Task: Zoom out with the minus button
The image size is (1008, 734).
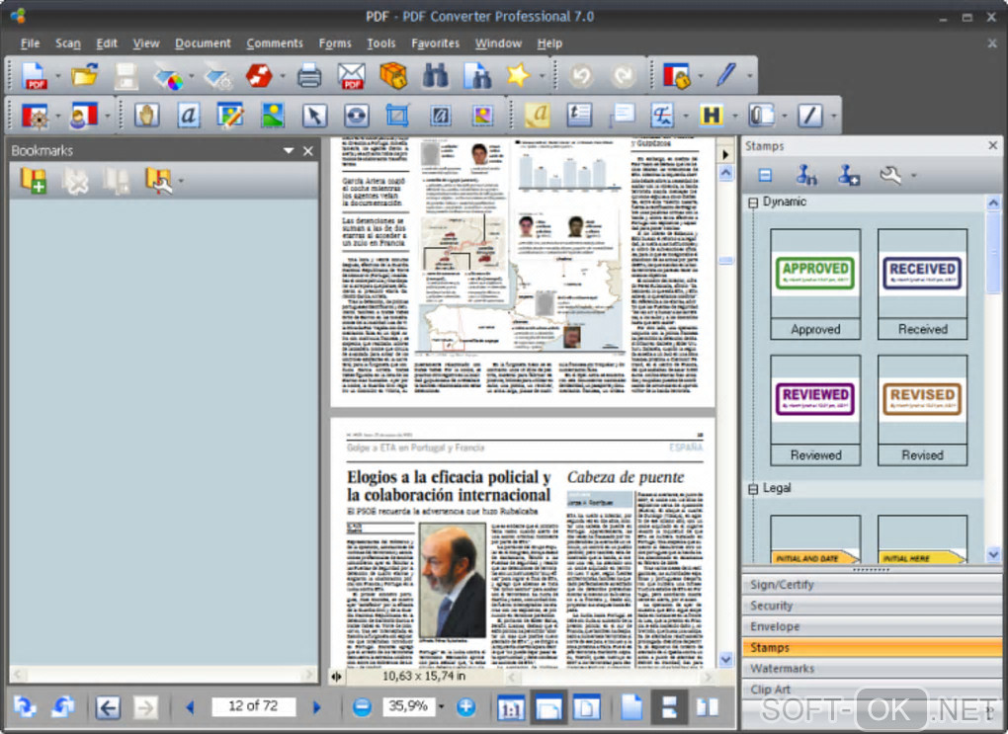Action: 362,707
